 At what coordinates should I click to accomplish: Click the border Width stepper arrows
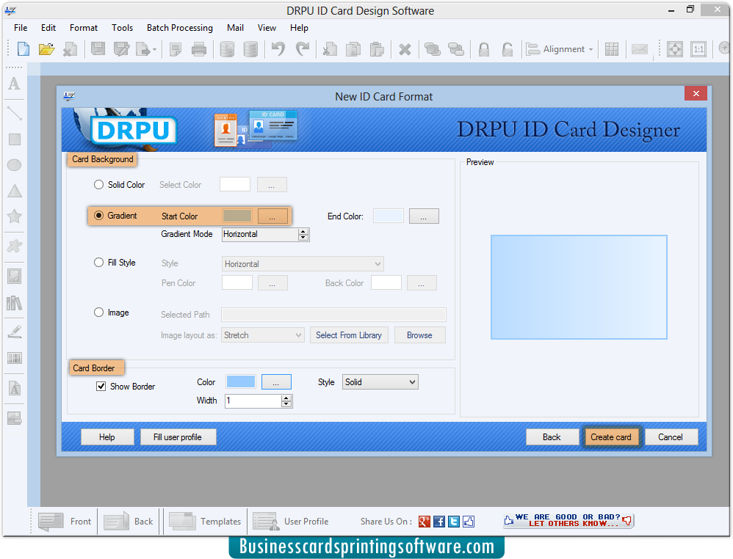[286, 401]
